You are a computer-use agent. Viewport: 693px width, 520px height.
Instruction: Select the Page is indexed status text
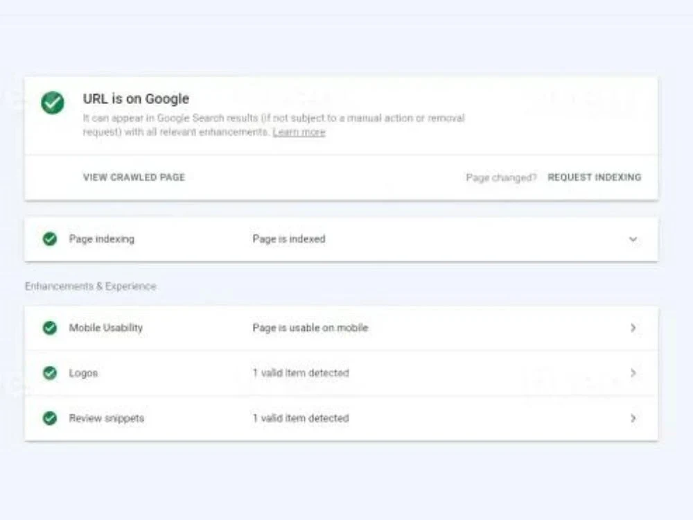tap(289, 239)
